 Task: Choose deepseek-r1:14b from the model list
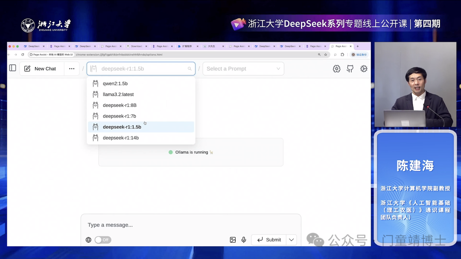[x=141, y=138]
